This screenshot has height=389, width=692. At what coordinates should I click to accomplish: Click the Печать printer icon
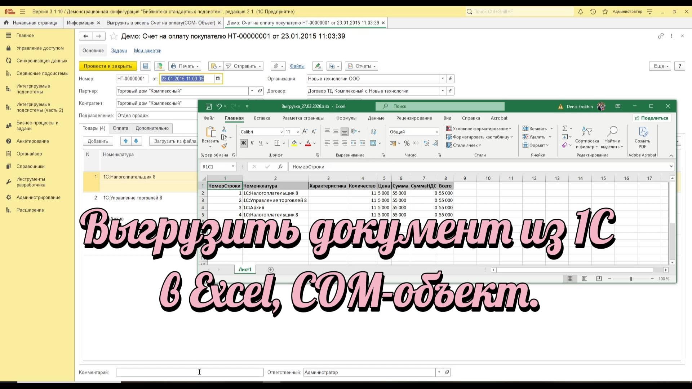174,66
